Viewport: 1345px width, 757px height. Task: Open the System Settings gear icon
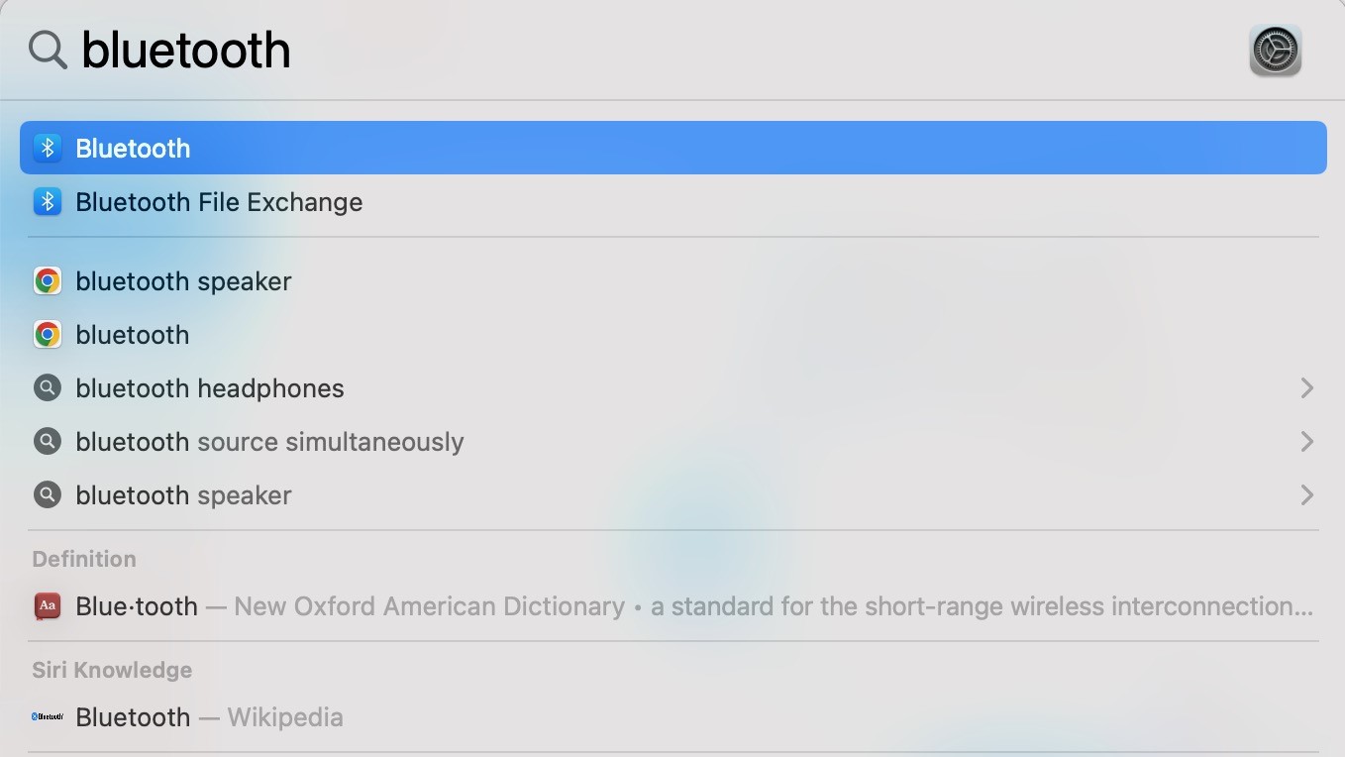[1275, 51]
